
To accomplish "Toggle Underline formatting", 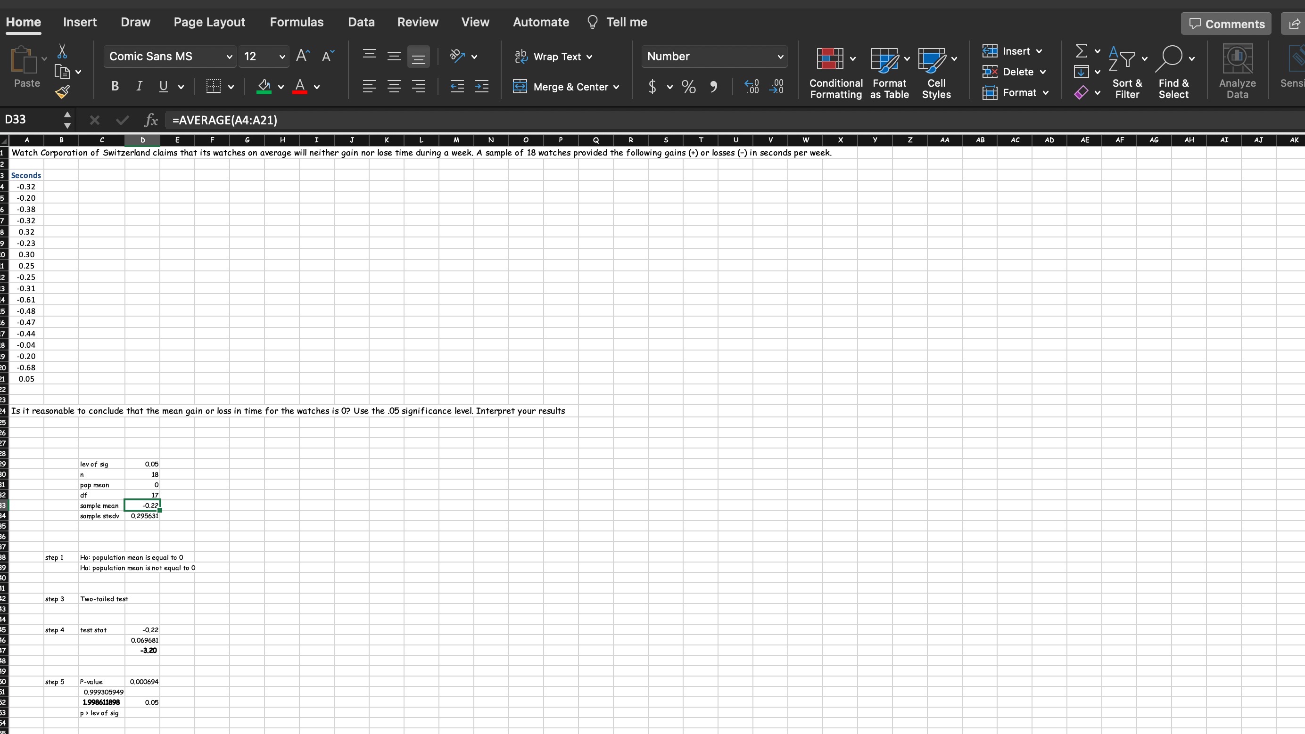I will tap(163, 87).
